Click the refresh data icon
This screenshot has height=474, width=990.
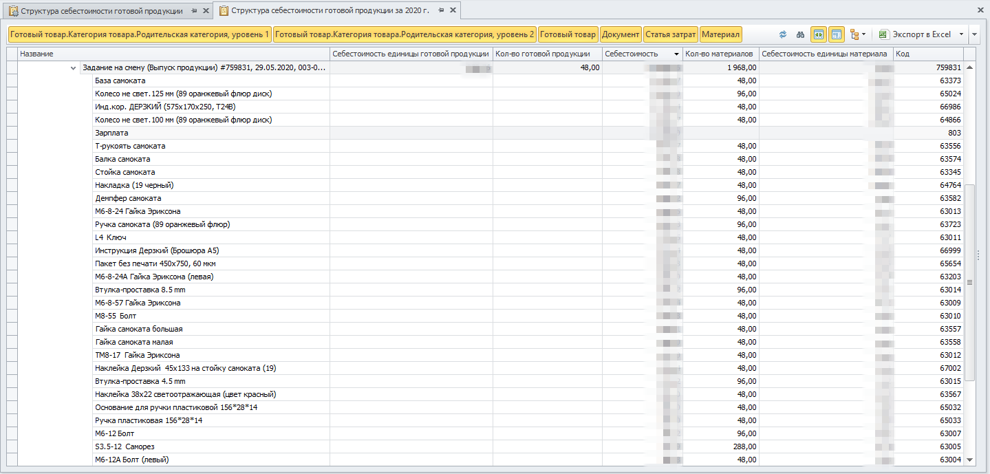pyautogui.click(x=783, y=34)
